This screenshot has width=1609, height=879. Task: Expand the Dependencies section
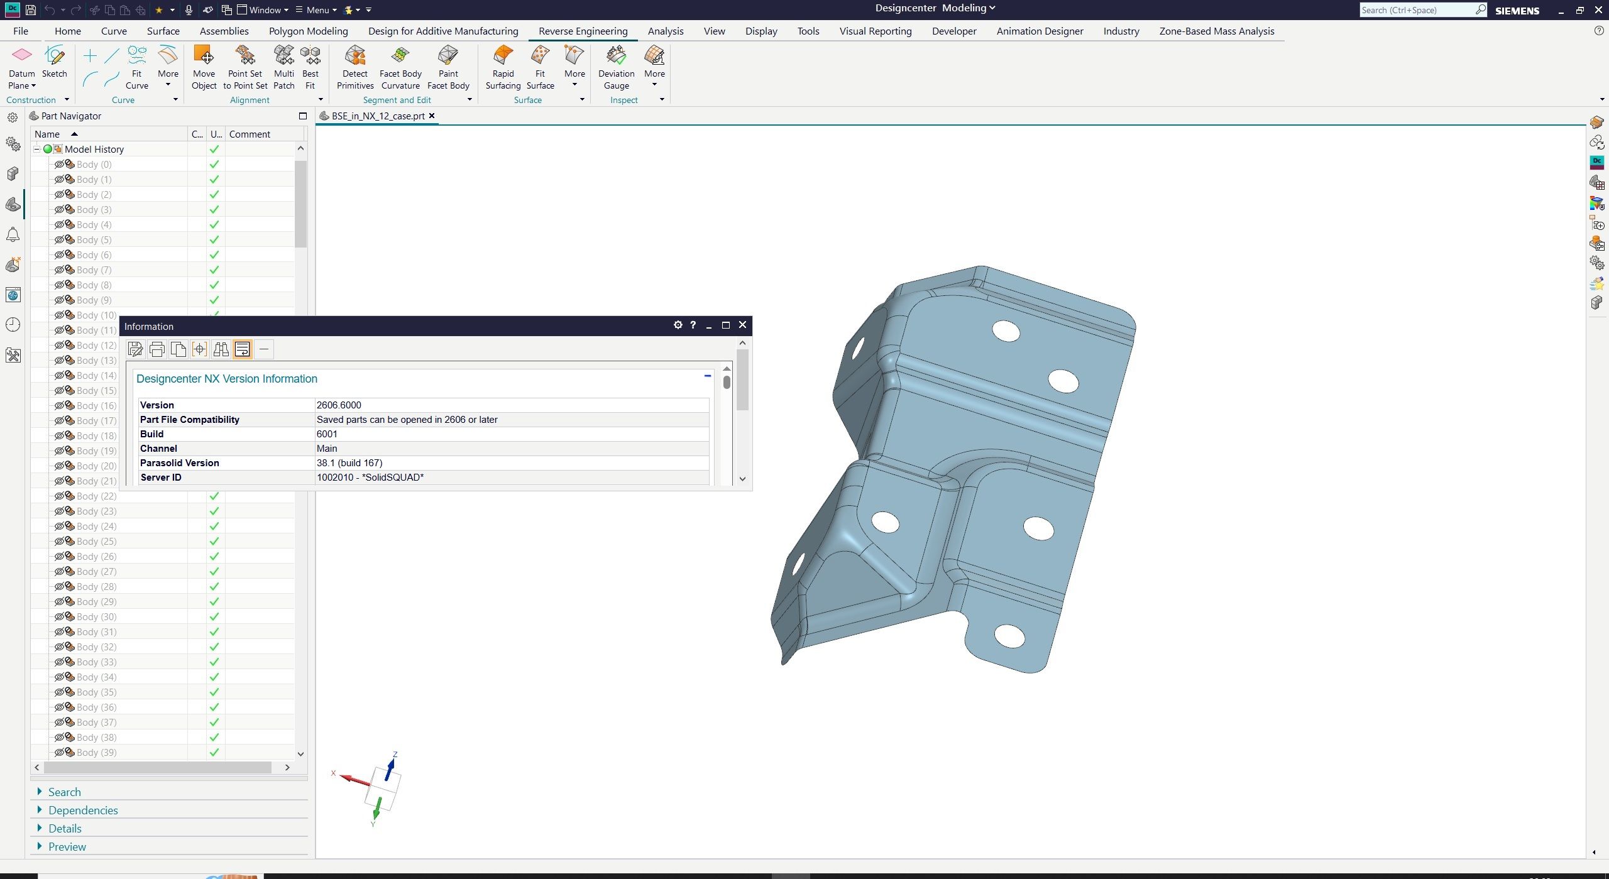[40, 810]
